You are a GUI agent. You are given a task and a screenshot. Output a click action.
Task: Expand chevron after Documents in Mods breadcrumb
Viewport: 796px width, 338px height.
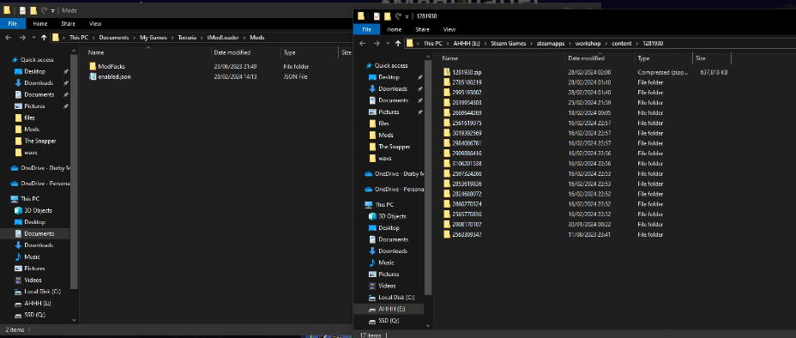click(134, 38)
